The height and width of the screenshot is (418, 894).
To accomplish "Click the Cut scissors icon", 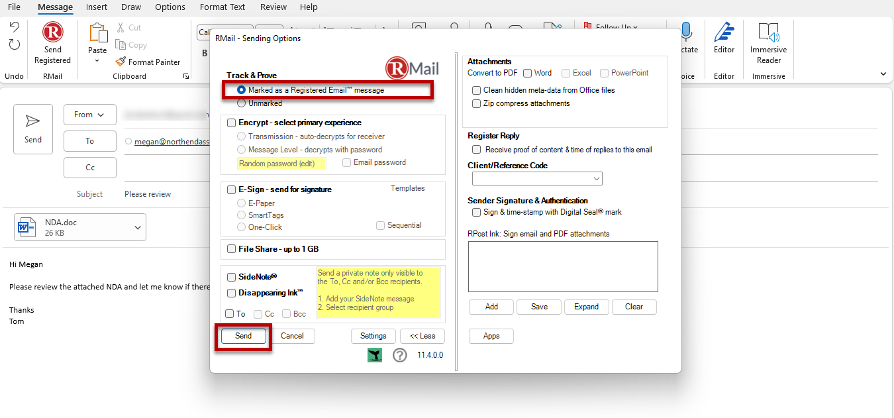I will pyautogui.click(x=121, y=27).
